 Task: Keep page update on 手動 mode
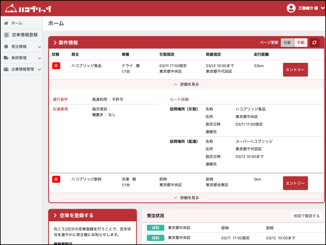click(301, 42)
